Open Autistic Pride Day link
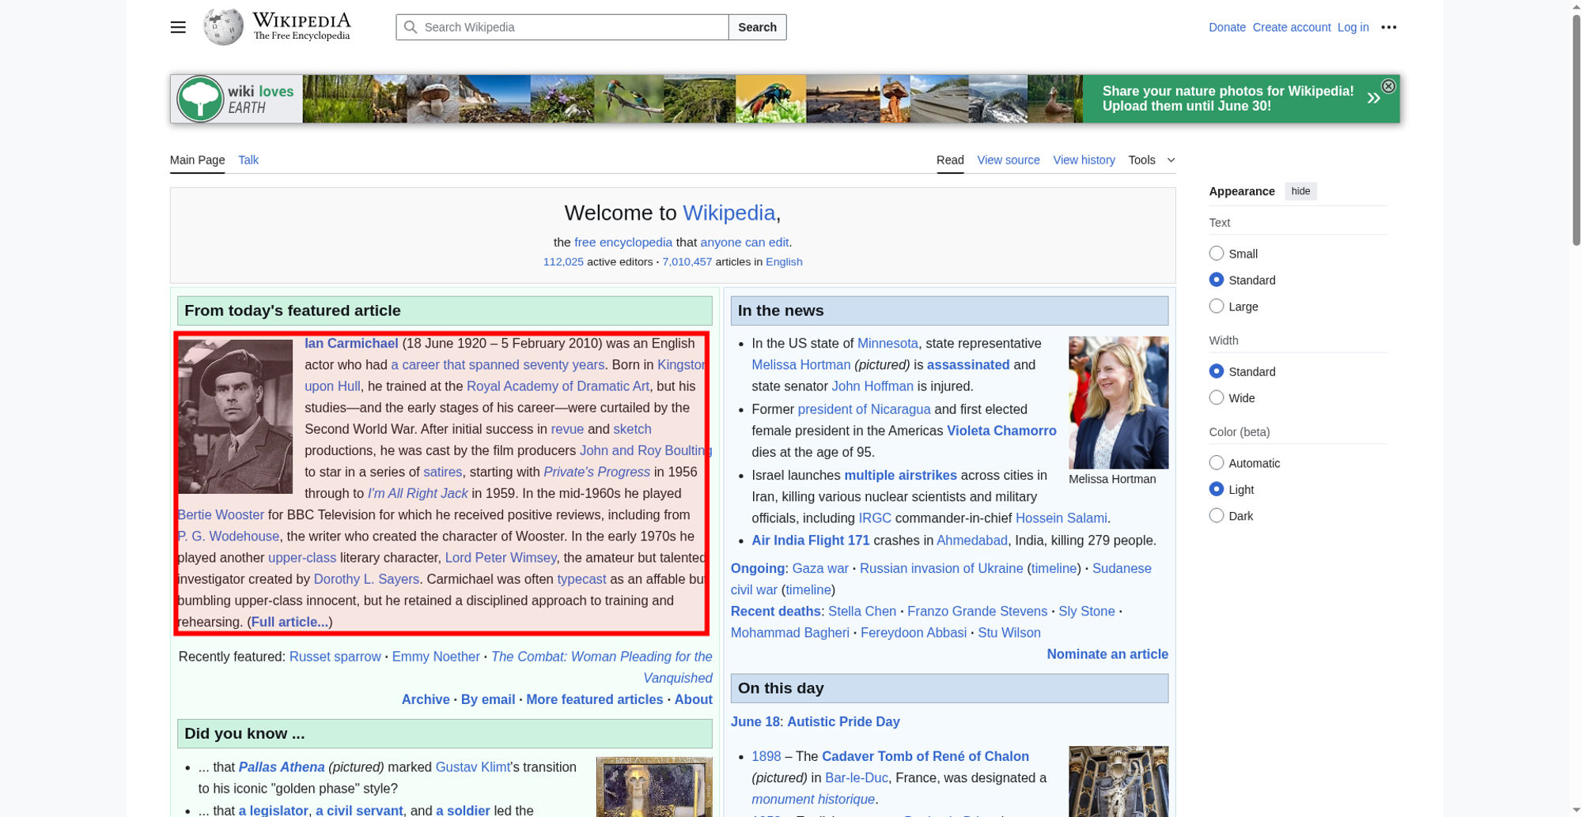The image size is (1582, 817). (x=843, y=721)
